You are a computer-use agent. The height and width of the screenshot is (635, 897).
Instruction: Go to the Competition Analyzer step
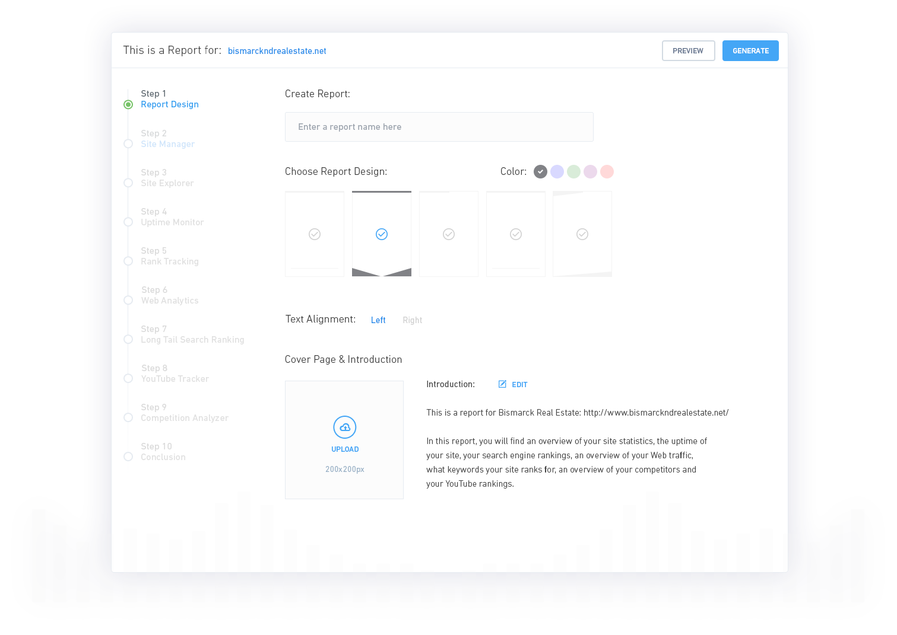[185, 418]
